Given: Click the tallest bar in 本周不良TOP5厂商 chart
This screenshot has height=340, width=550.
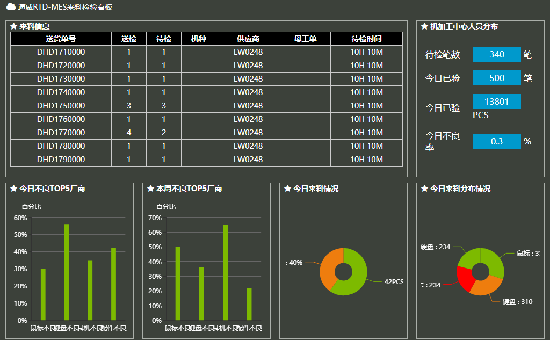Looking at the screenshot, I should [226, 272].
